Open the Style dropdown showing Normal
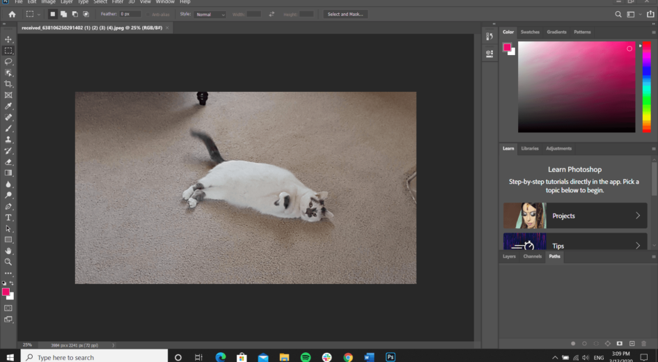Screen dimensions: 658x362 pyautogui.click(x=210, y=14)
